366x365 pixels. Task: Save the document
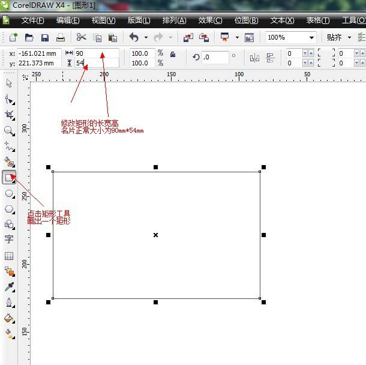click(45, 38)
